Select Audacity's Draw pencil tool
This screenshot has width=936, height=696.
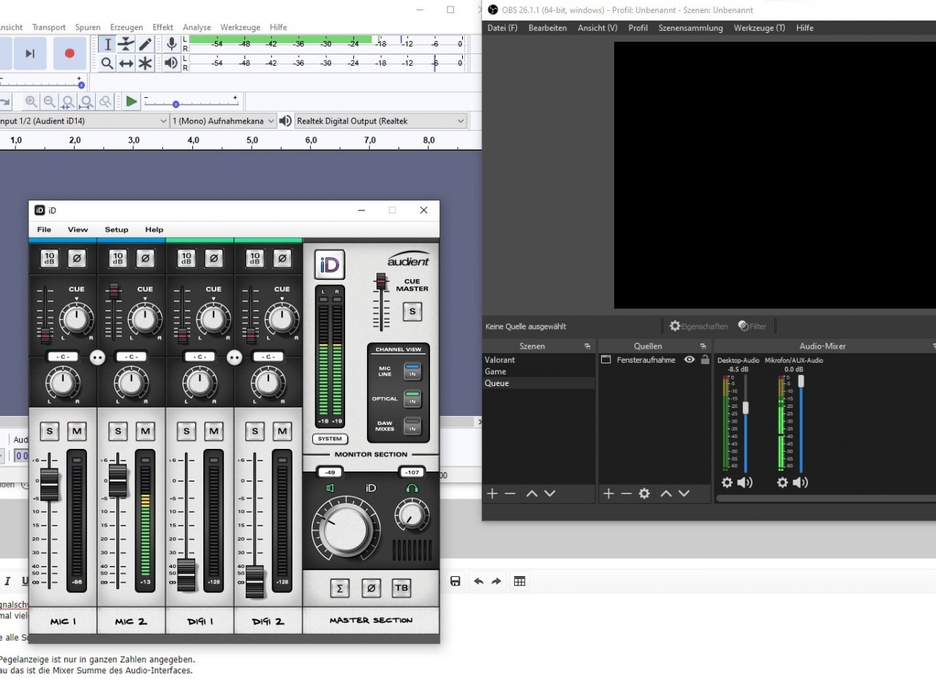[x=146, y=44]
